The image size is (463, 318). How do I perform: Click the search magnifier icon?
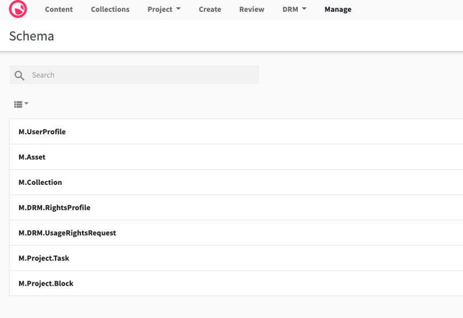click(x=19, y=75)
